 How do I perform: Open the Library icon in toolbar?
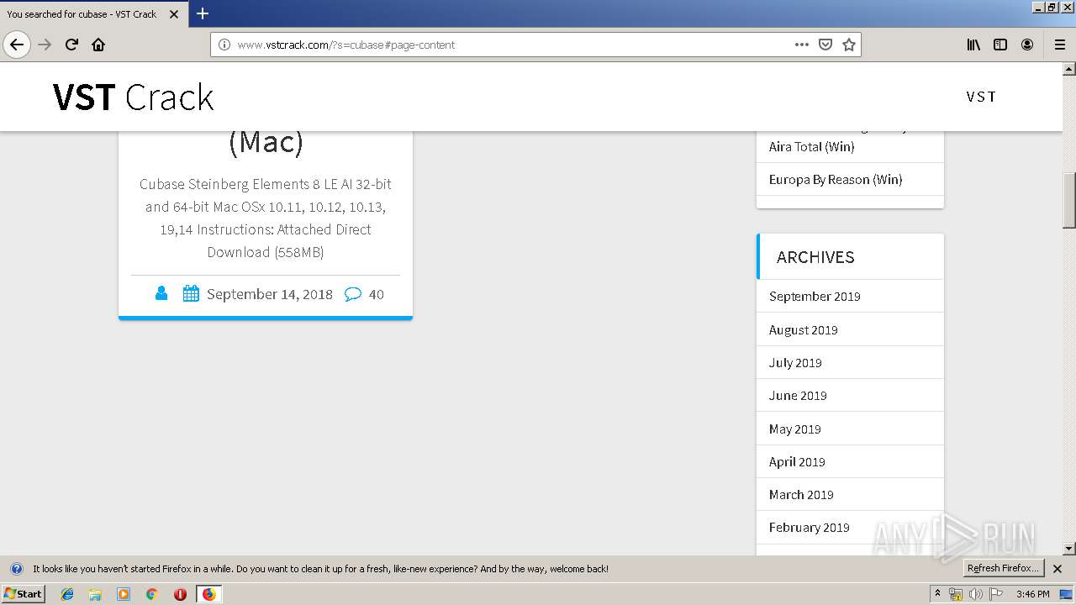pos(973,45)
